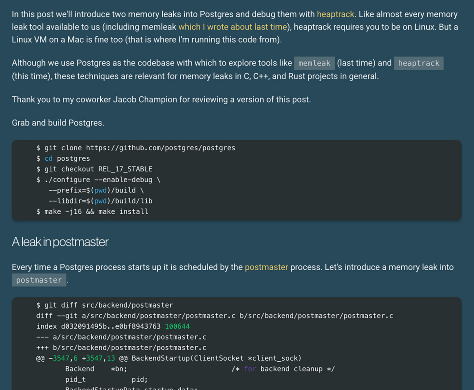Click the 'pid_t pid;' code line

point(106,379)
